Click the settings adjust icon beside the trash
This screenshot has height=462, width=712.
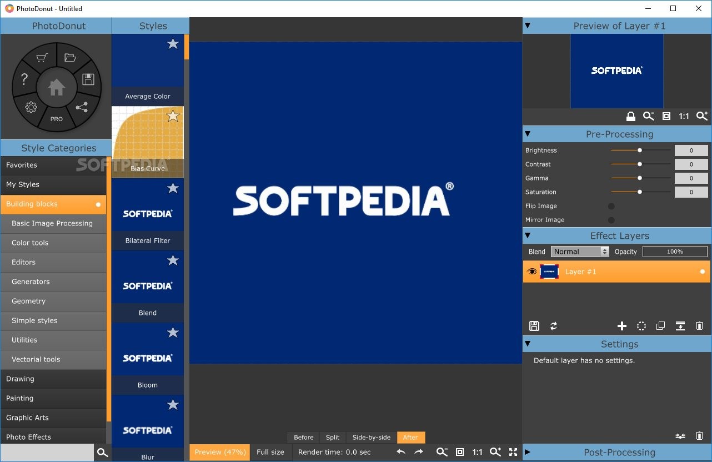(680, 436)
